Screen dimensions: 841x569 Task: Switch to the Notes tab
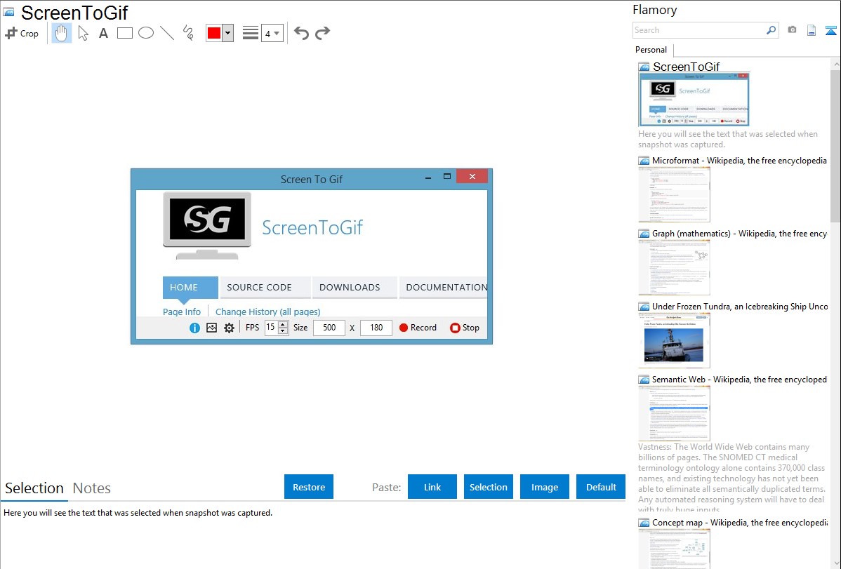92,488
